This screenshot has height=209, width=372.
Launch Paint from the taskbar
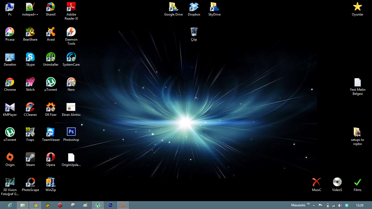(x=85, y=205)
